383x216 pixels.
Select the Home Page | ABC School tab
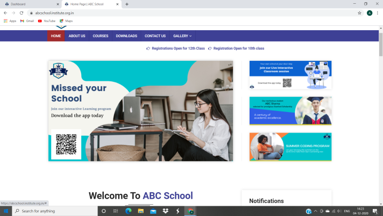point(91,4)
